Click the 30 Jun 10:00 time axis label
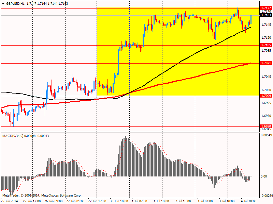273x204 pixels. (x=119, y=201)
